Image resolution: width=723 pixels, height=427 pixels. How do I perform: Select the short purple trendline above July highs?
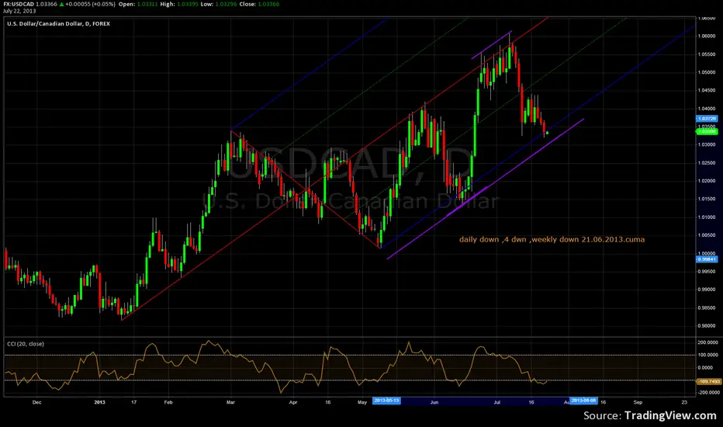pyautogui.click(x=492, y=45)
